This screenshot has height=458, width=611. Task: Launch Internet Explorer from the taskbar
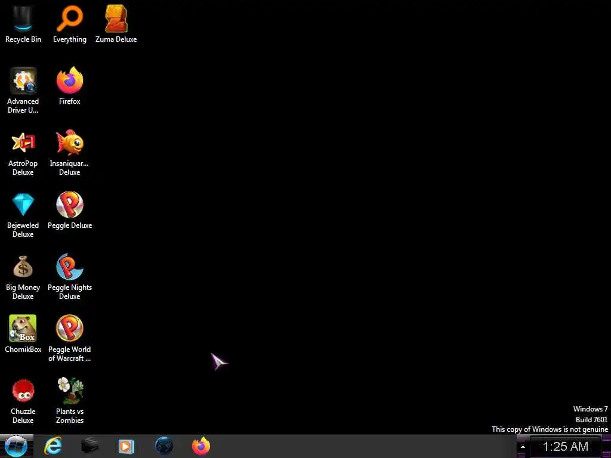click(53, 446)
